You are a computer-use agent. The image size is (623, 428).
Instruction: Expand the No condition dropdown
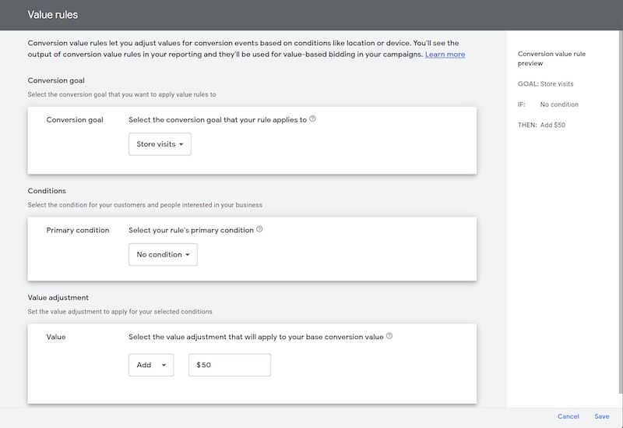coord(163,255)
